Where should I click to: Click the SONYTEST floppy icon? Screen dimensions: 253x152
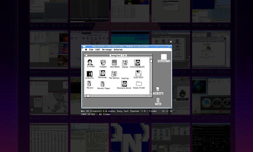tap(138, 73)
